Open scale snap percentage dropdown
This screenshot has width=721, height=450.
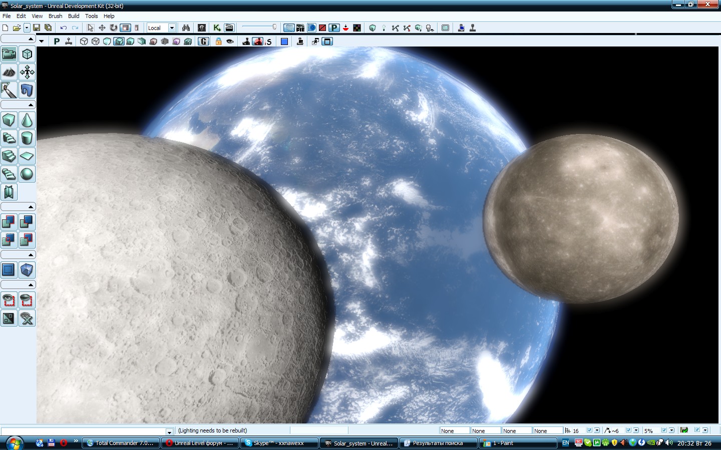click(x=671, y=430)
